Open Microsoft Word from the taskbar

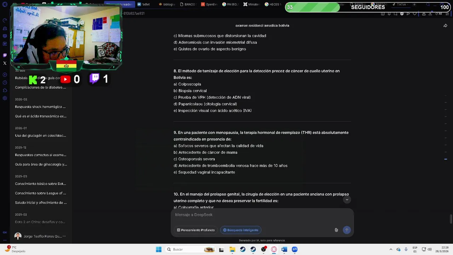pyautogui.click(x=284, y=249)
